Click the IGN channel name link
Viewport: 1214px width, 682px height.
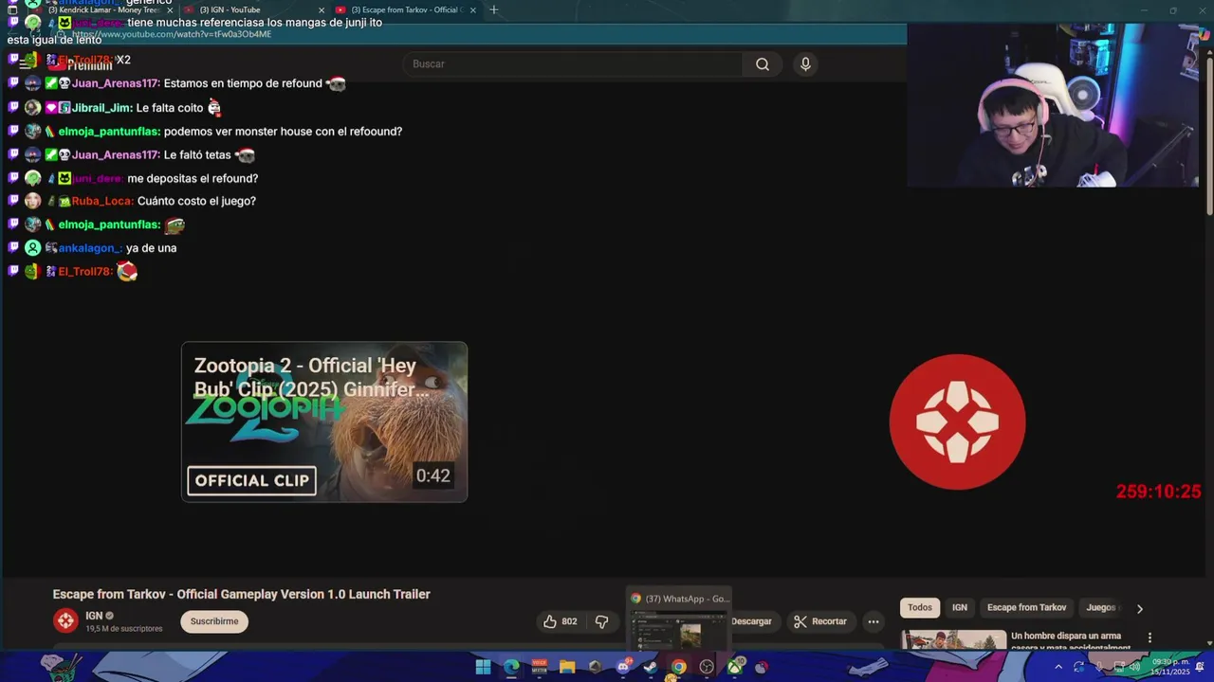[x=94, y=616]
